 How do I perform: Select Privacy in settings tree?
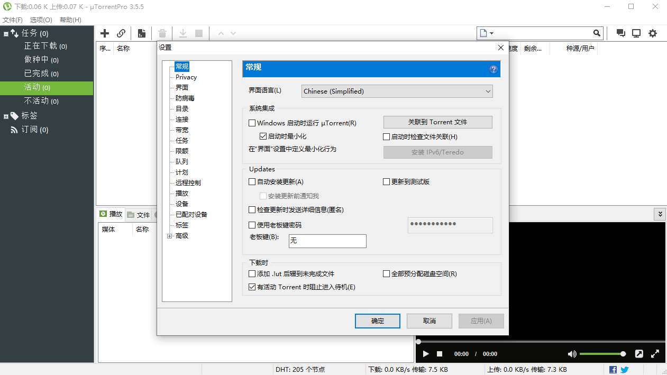point(186,77)
